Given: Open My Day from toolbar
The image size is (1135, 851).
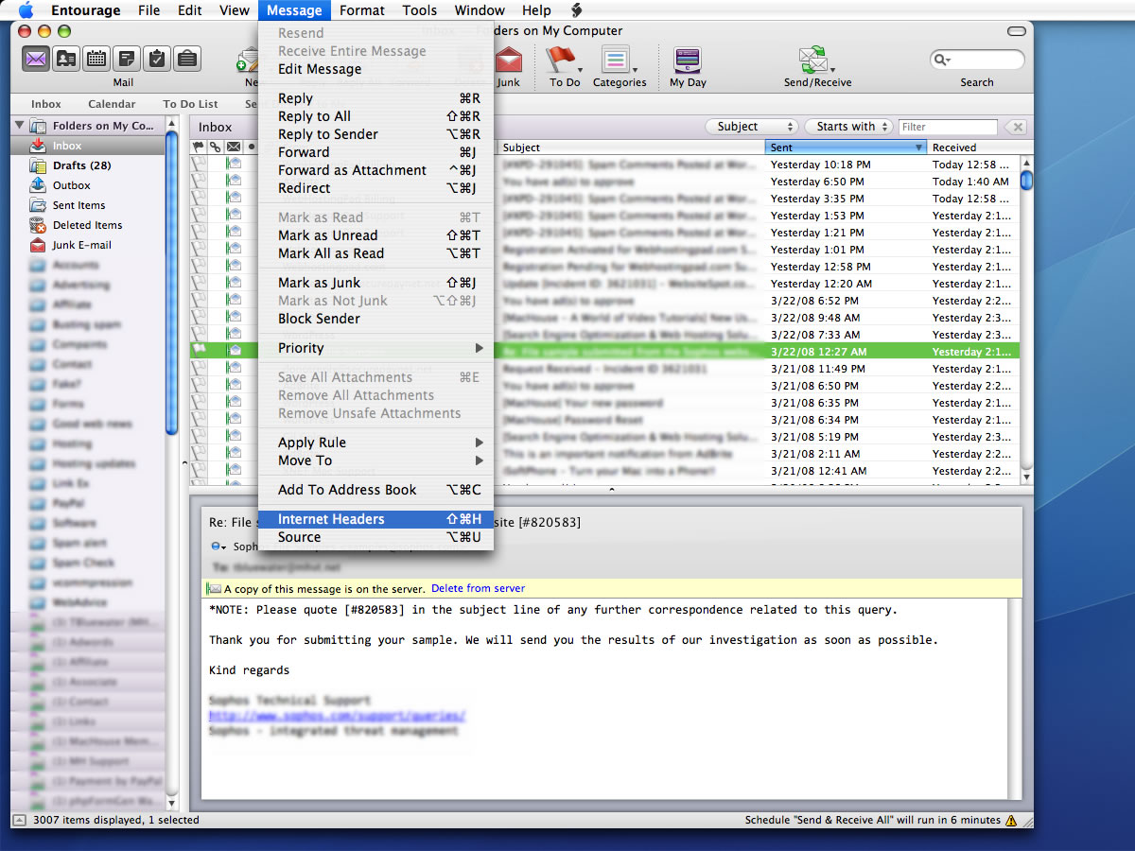Looking at the screenshot, I should point(688,61).
